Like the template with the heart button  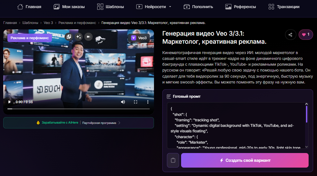coord(306,35)
